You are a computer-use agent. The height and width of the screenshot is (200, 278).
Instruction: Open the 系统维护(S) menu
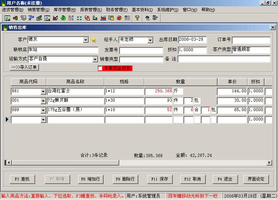167,10
